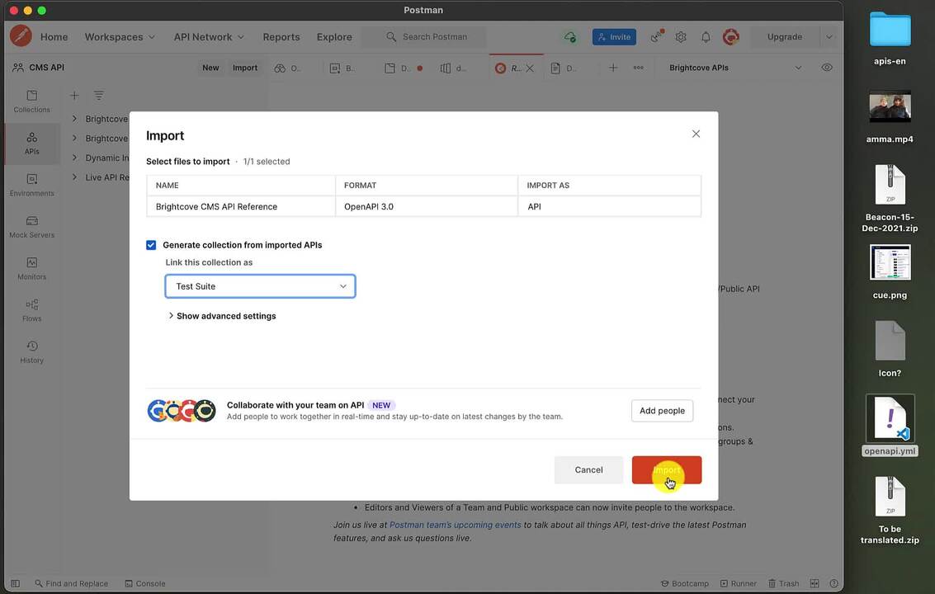Open the user avatar menu

tap(730, 37)
